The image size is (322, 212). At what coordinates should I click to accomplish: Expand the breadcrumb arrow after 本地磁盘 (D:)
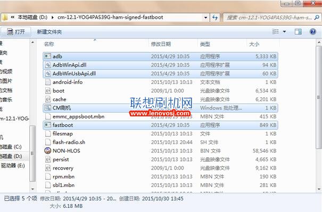53,18
